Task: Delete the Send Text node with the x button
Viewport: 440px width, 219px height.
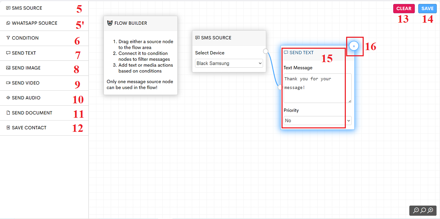Action: pyautogui.click(x=354, y=46)
